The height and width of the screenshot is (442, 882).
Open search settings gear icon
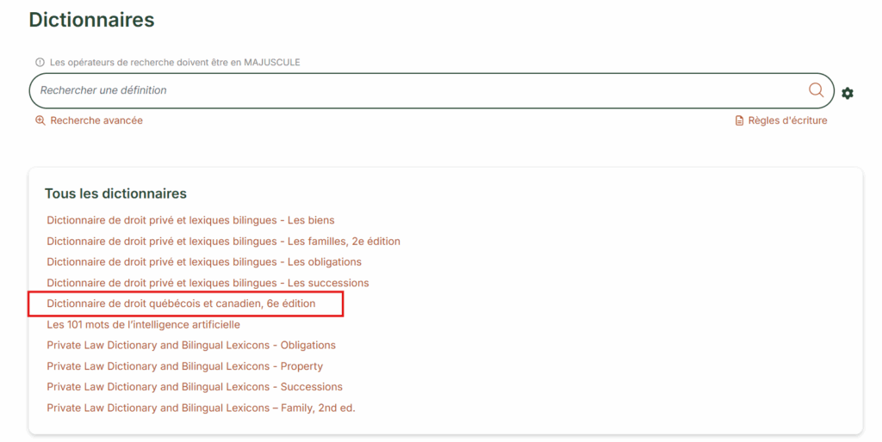(x=848, y=93)
